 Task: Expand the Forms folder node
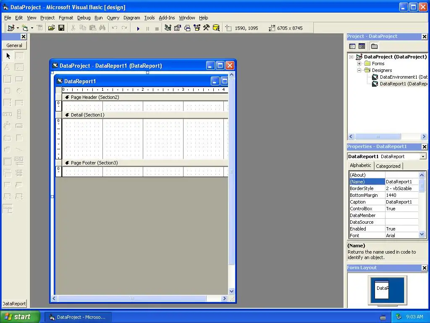pyautogui.click(x=359, y=64)
